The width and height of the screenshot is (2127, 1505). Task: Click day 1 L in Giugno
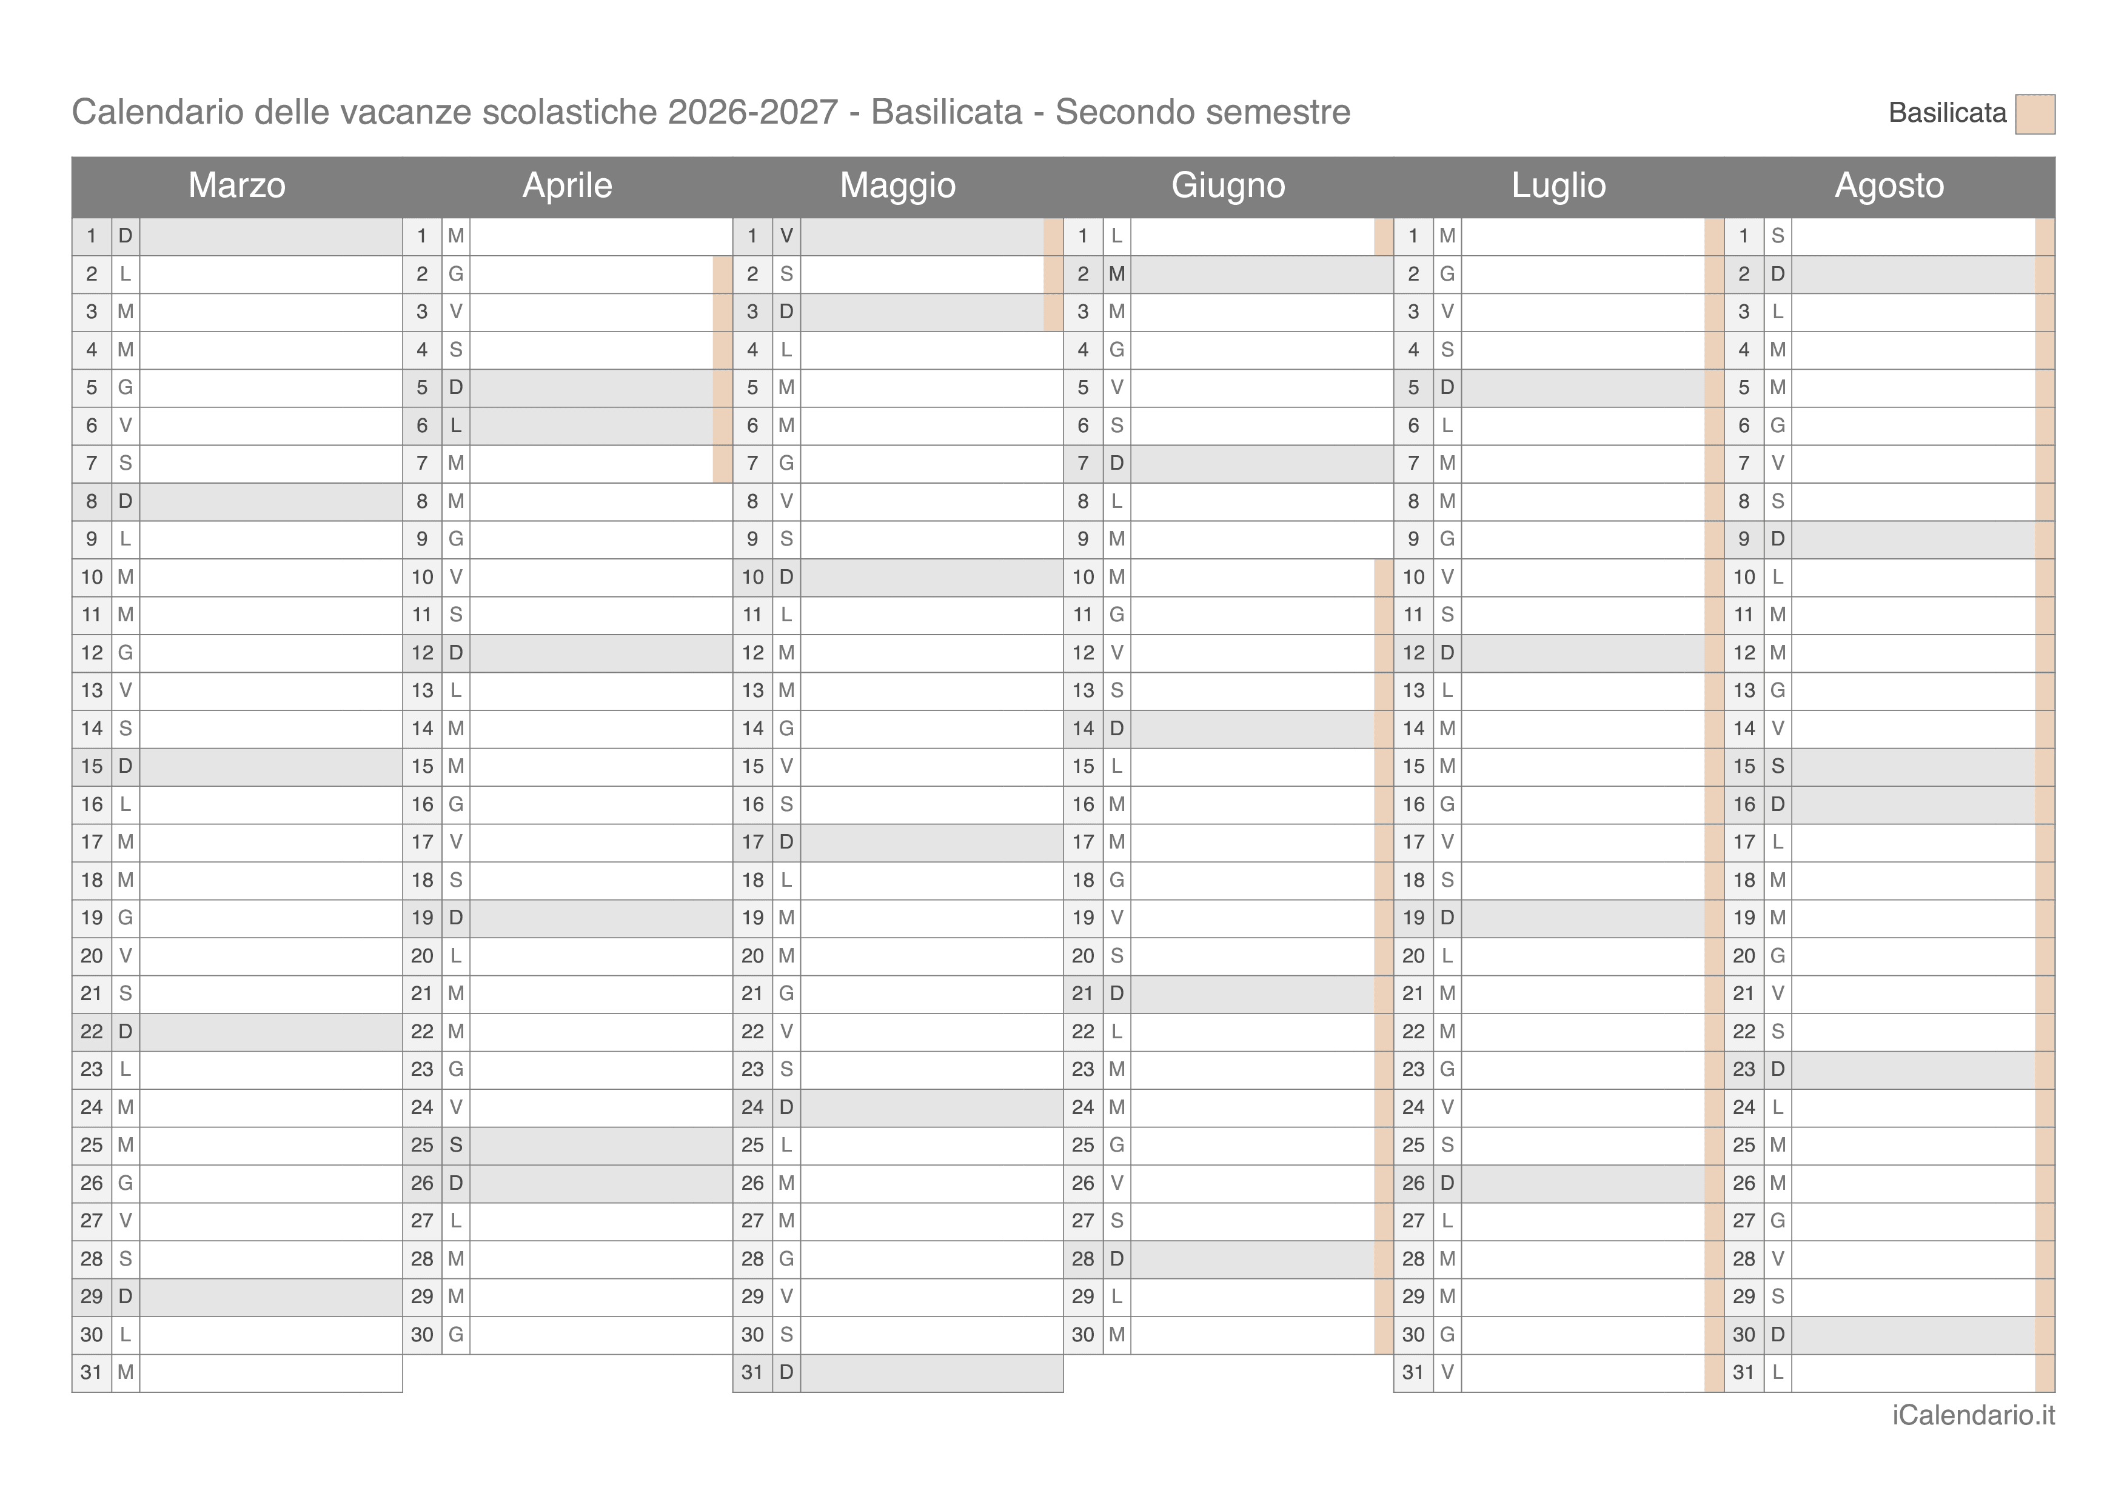click(1228, 236)
